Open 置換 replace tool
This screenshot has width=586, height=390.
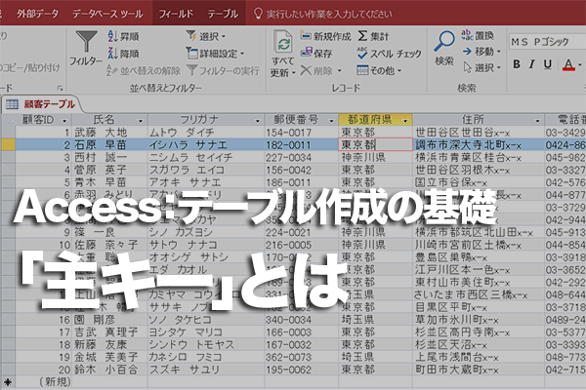pos(478,35)
